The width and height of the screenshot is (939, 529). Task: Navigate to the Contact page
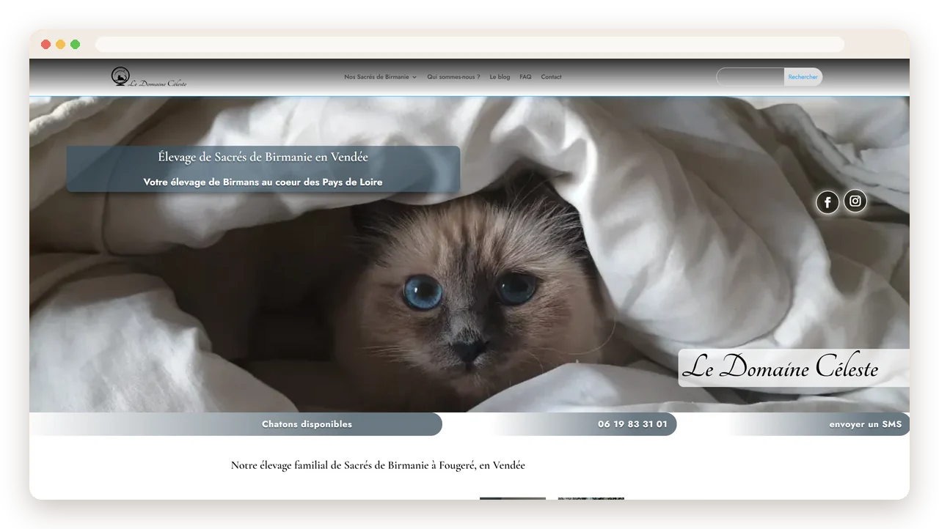pyautogui.click(x=552, y=77)
